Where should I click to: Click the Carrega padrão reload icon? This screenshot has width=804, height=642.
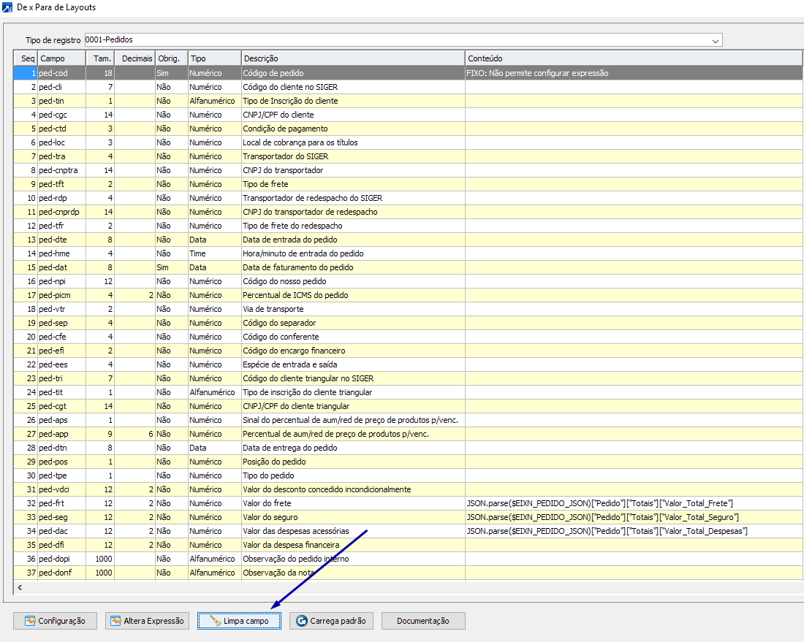click(301, 621)
